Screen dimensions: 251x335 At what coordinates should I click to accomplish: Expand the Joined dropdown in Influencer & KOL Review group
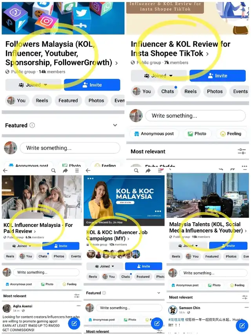click(159, 76)
